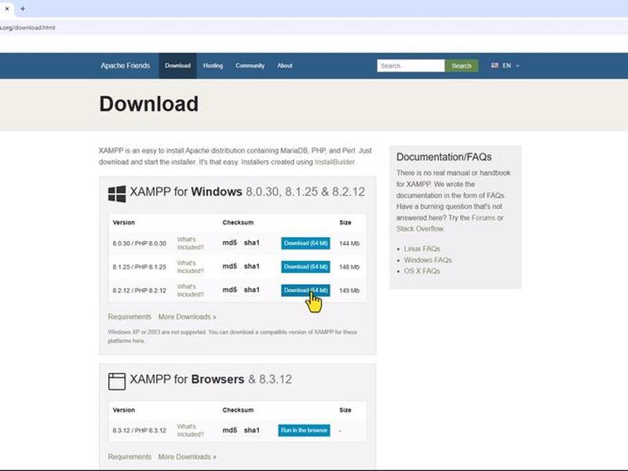Open What's Included for 8.0.30
Image resolution: width=628 pixels, height=471 pixels.
190,243
